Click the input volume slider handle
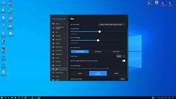 tap(100, 32)
